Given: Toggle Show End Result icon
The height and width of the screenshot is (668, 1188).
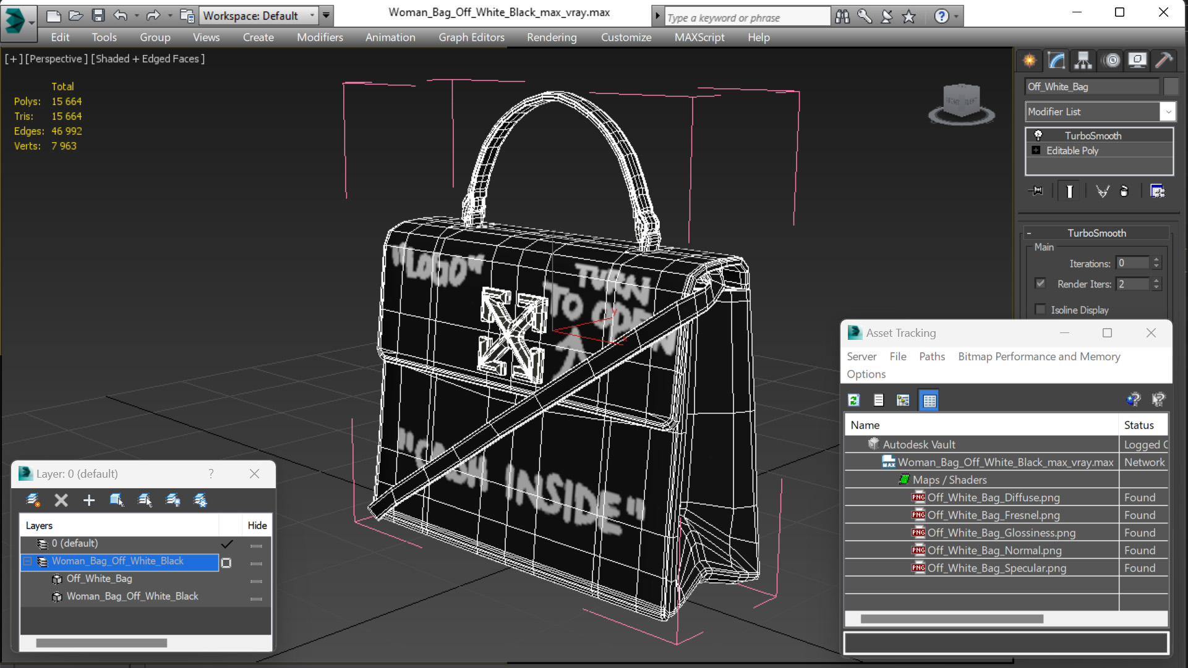Looking at the screenshot, I should click(x=1069, y=191).
